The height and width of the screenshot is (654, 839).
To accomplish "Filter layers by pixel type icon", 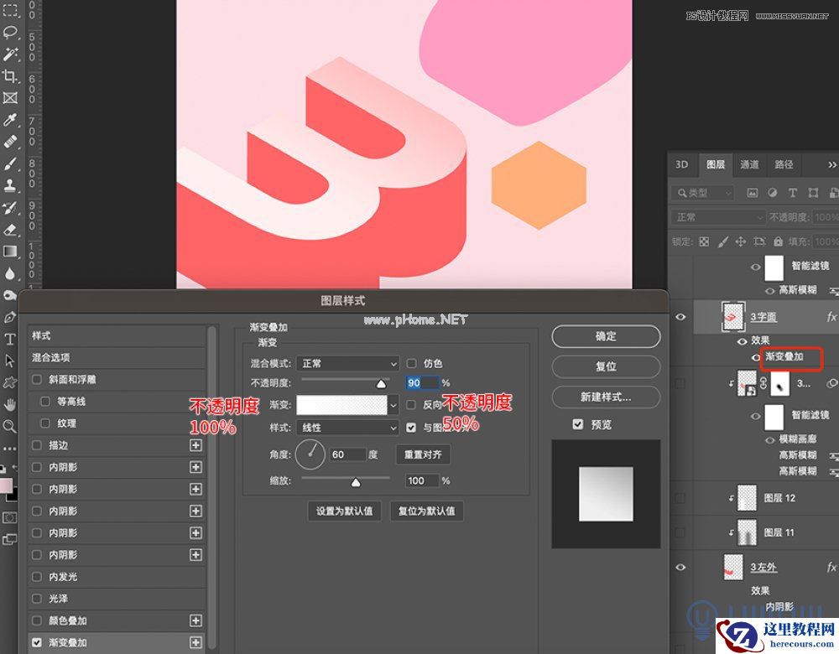I will pyautogui.click(x=753, y=193).
